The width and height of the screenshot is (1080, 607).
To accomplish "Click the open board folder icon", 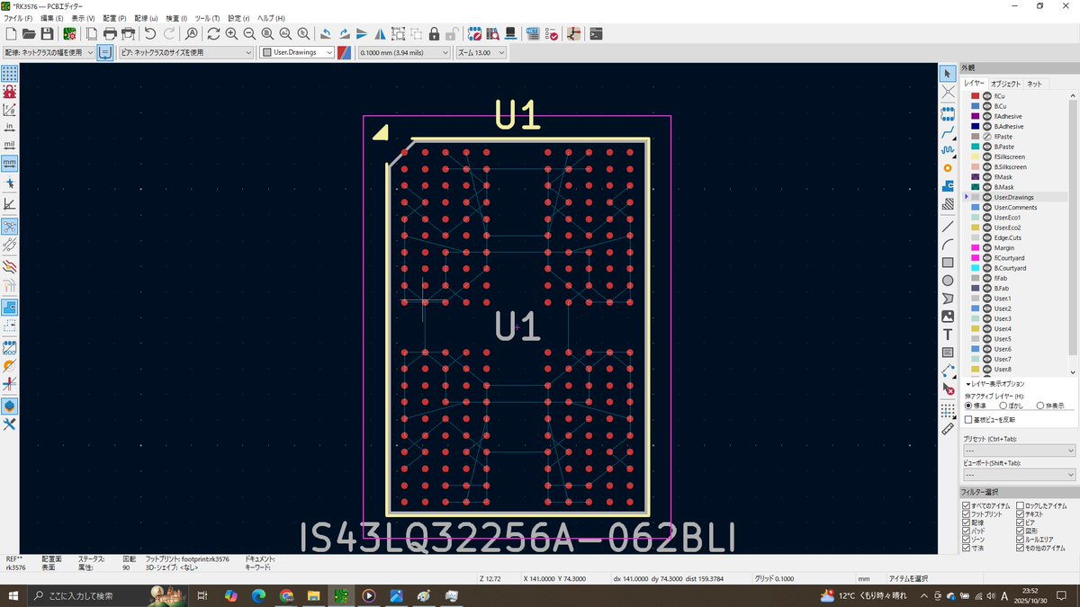I will point(29,33).
